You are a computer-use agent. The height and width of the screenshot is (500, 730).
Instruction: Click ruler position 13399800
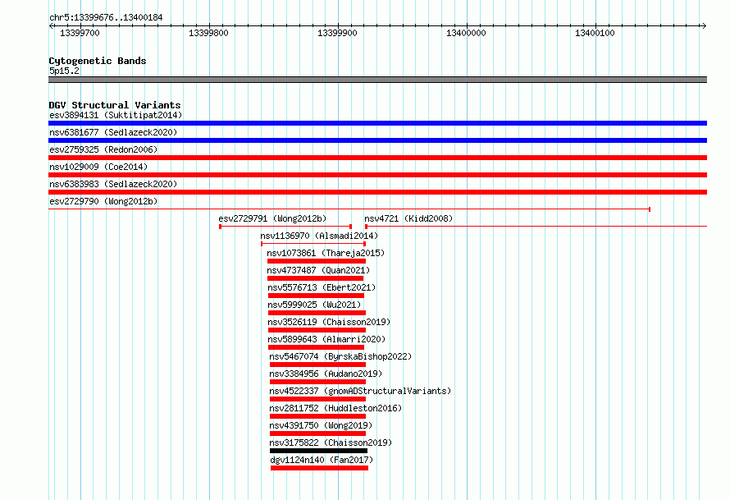coord(208,33)
